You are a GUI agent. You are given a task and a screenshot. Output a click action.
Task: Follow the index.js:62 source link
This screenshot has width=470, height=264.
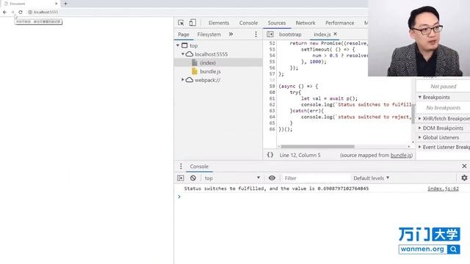point(443,188)
